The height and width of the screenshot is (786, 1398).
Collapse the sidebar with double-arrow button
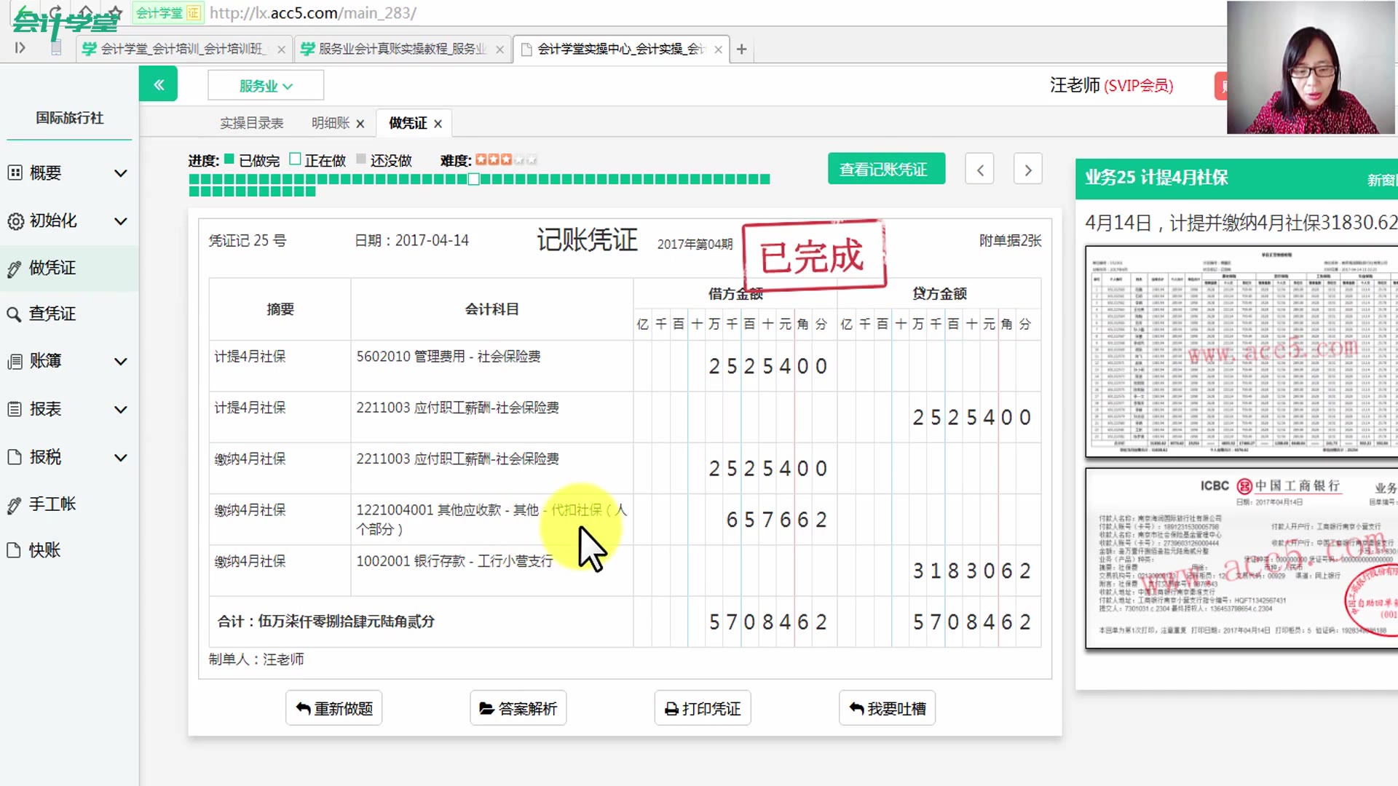tap(158, 84)
